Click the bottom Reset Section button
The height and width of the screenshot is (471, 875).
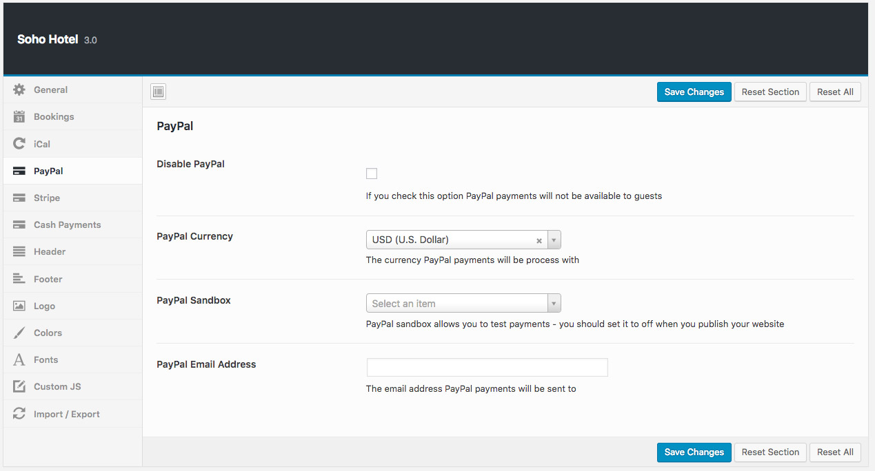(x=770, y=452)
